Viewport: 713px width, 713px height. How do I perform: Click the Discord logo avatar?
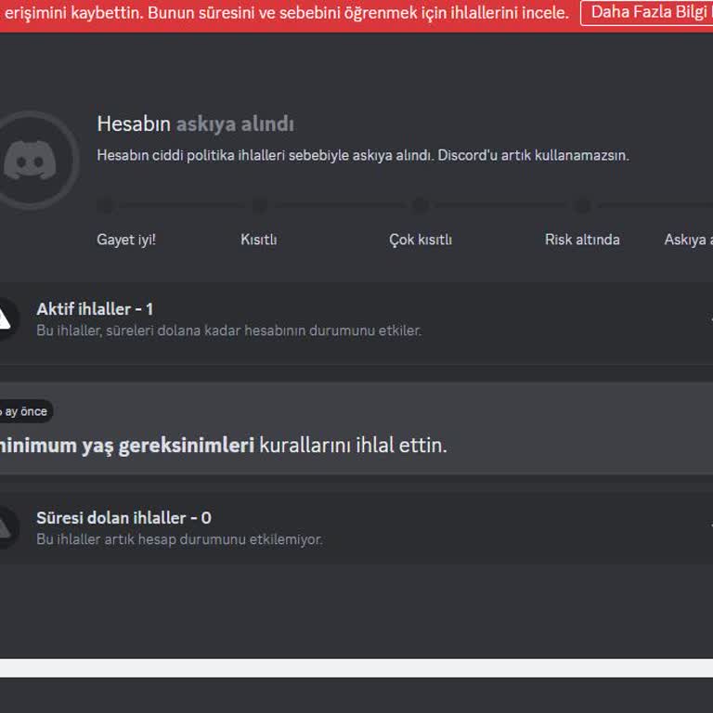(31, 160)
